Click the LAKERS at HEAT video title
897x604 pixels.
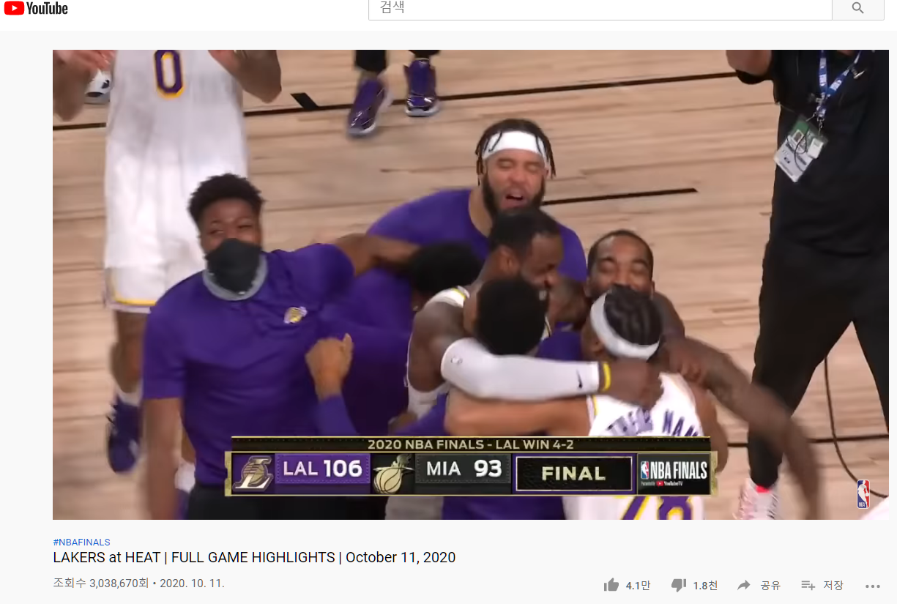pos(254,558)
